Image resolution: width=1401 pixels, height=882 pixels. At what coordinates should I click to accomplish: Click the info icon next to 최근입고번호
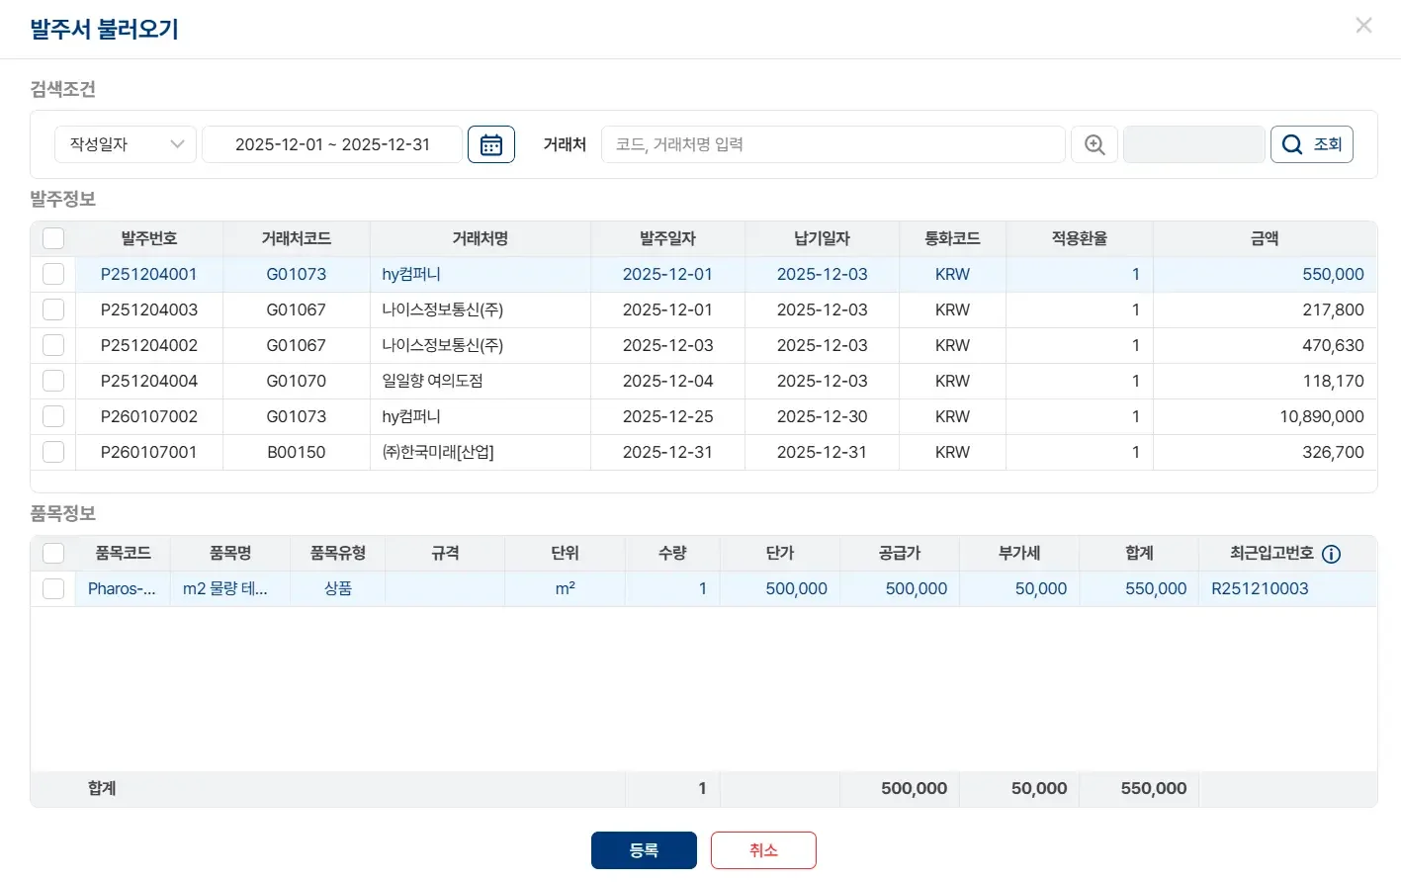[x=1332, y=554]
